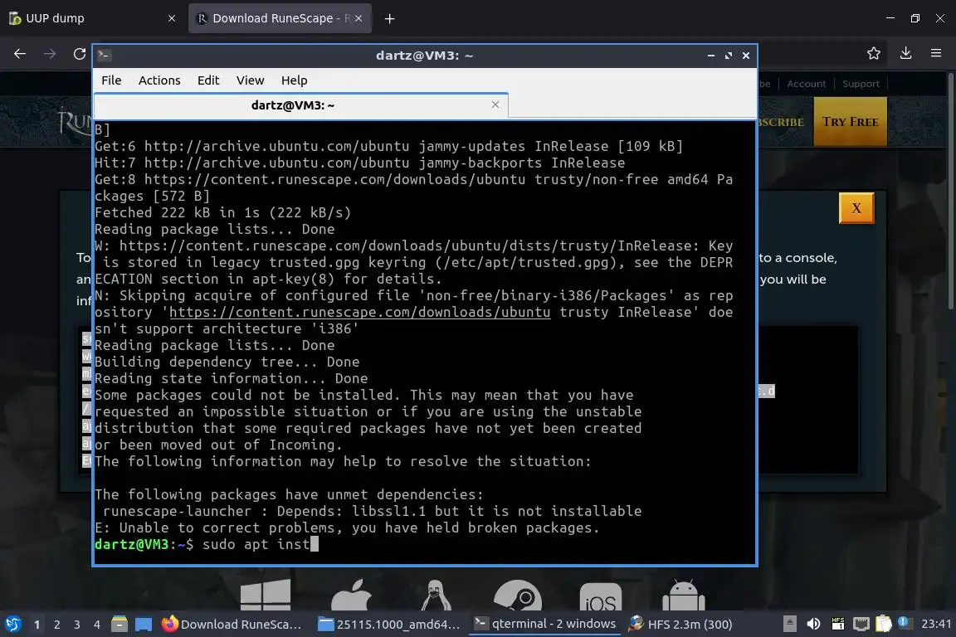Open the browser downloads panel
The width and height of the screenshot is (956, 637).
(x=905, y=54)
